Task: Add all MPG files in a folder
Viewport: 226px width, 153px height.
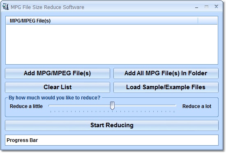Action: [x=166, y=73]
